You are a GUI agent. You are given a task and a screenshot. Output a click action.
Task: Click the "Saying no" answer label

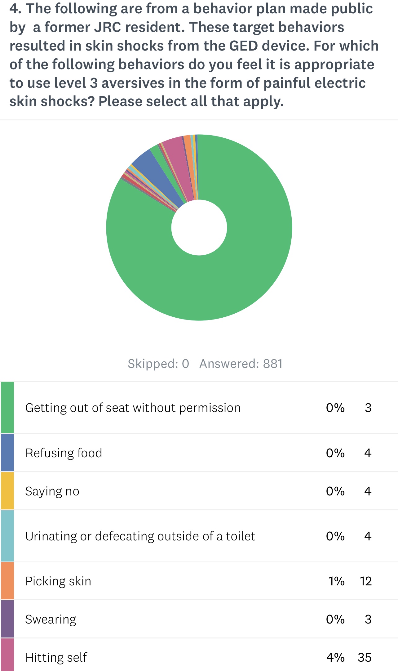point(52,491)
